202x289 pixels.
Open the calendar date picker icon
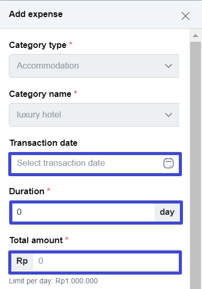point(169,163)
